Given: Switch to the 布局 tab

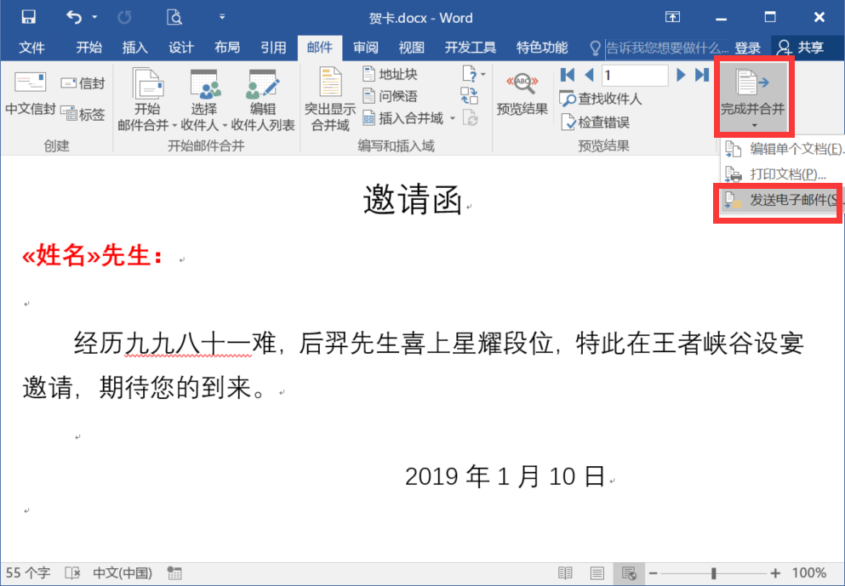Looking at the screenshot, I should tap(227, 48).
